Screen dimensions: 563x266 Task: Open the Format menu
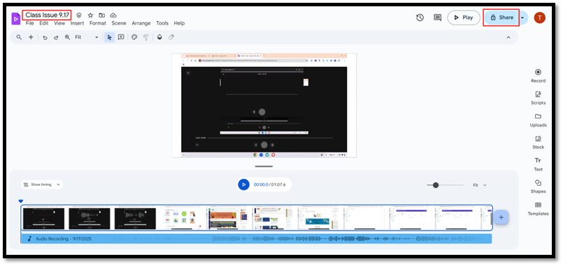coord(98,23)
